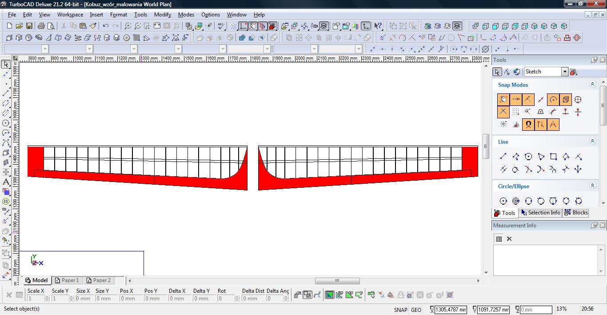
Task: Toggle SNAP in the status bar
Action: 400,310
